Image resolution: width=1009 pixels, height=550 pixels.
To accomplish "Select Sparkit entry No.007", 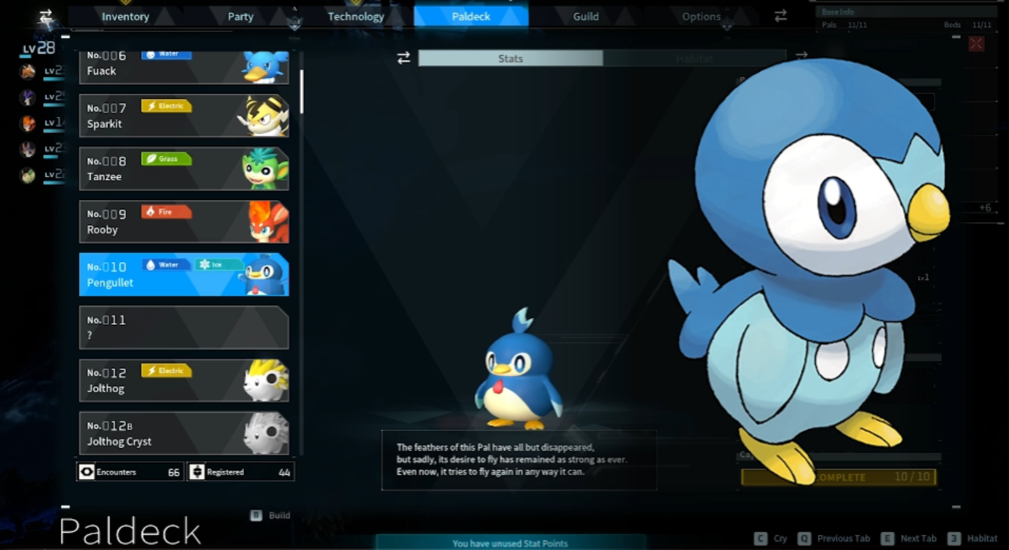I will point(184,115).
